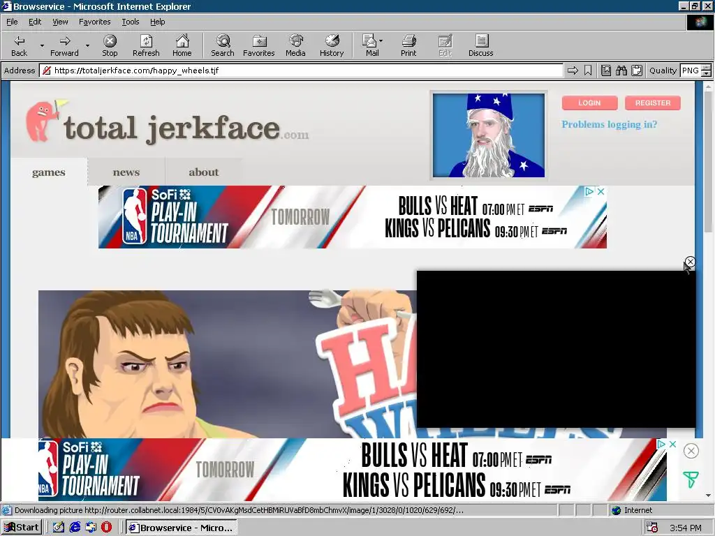715x536 pixels.
Task: Launch Opera from quick launch
Action: coord(107,528)
